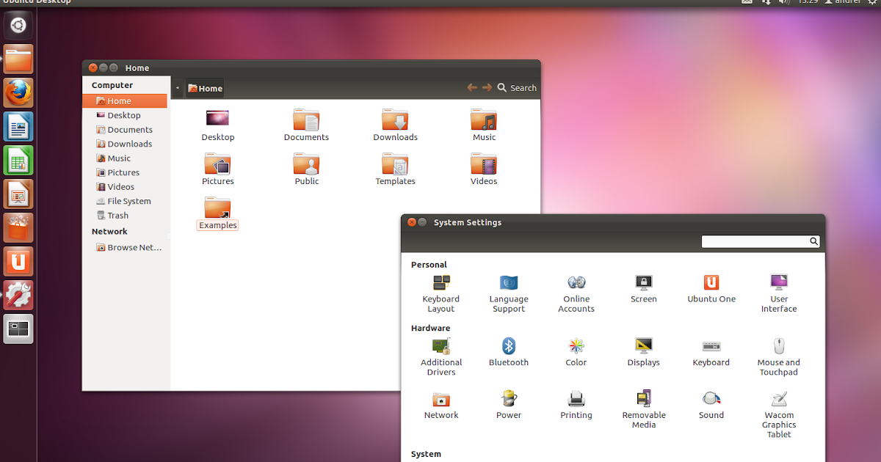Open Bluetooth settings
This screenshot has height=462, width=881.
point(509,352)
